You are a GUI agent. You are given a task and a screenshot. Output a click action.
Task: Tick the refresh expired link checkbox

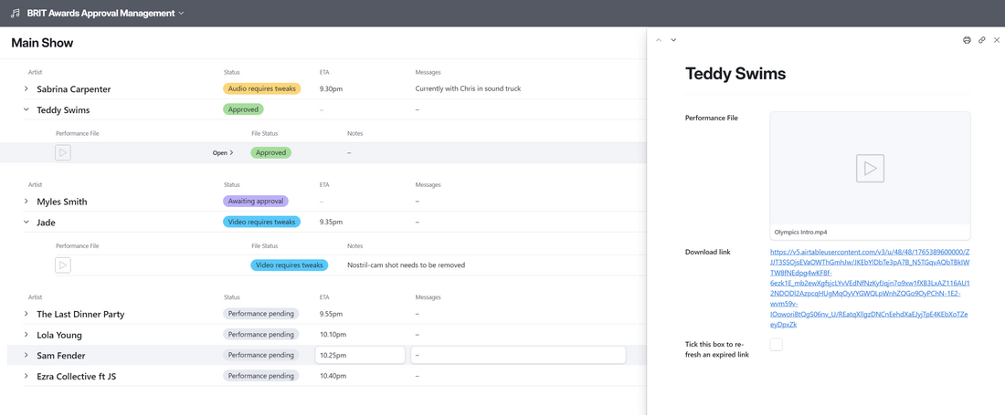[776, 345]
